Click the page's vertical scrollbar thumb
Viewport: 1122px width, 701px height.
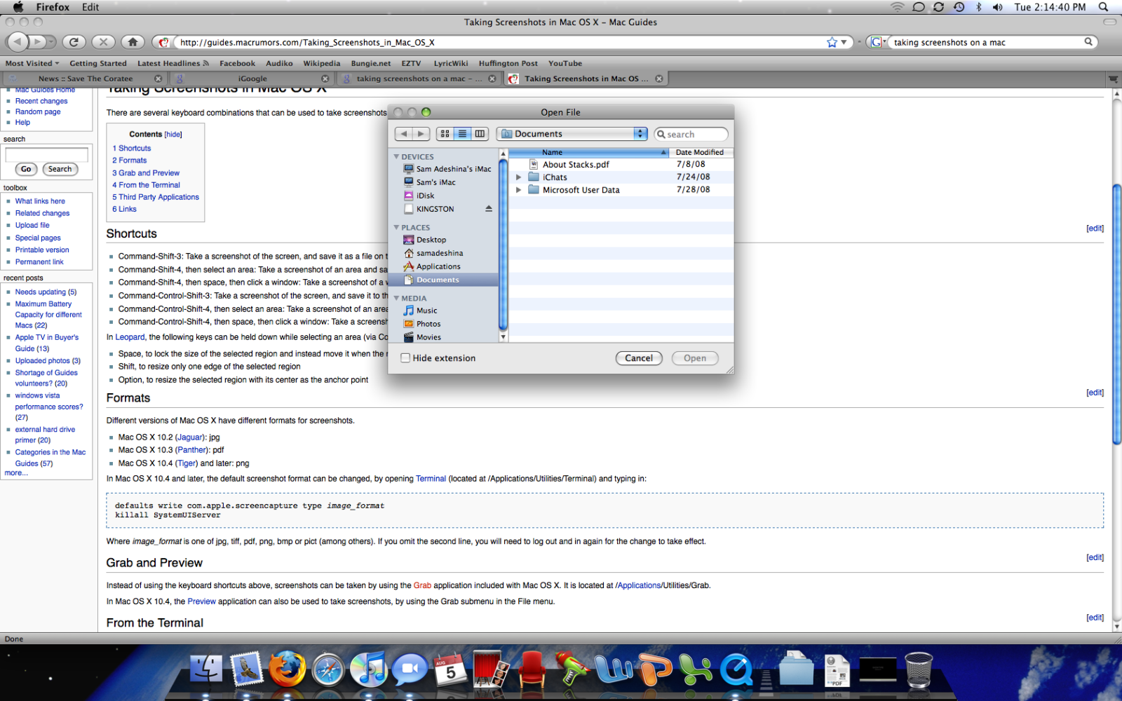1116,314
